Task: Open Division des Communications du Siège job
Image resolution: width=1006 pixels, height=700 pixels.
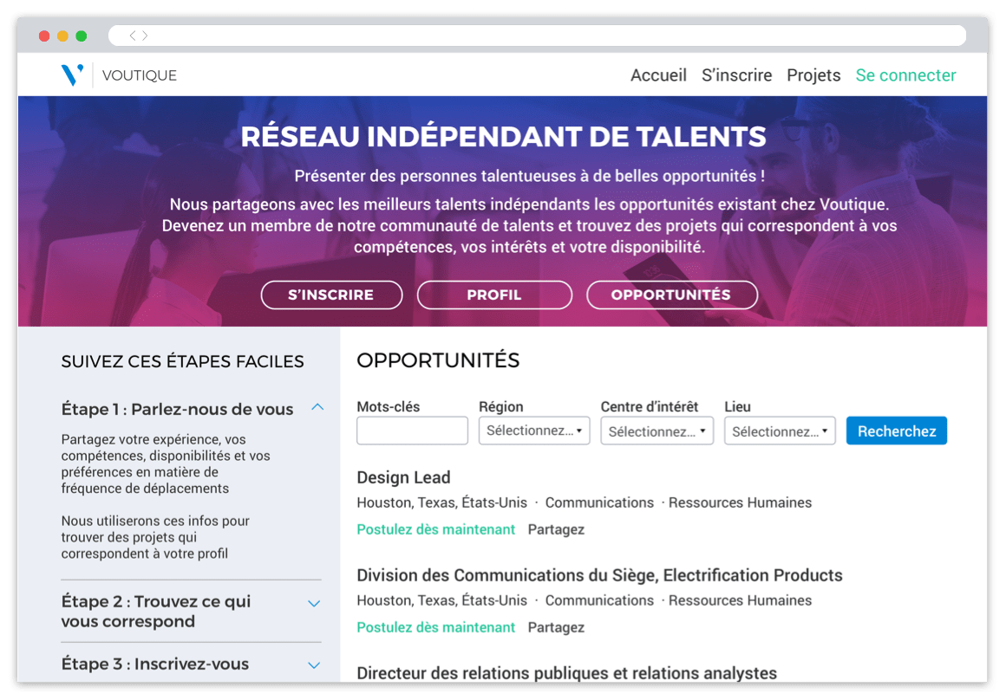Action: 599,575
